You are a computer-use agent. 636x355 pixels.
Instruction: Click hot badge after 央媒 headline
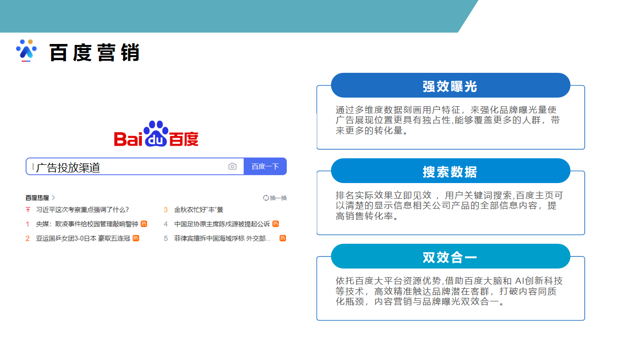click(144, 224)
